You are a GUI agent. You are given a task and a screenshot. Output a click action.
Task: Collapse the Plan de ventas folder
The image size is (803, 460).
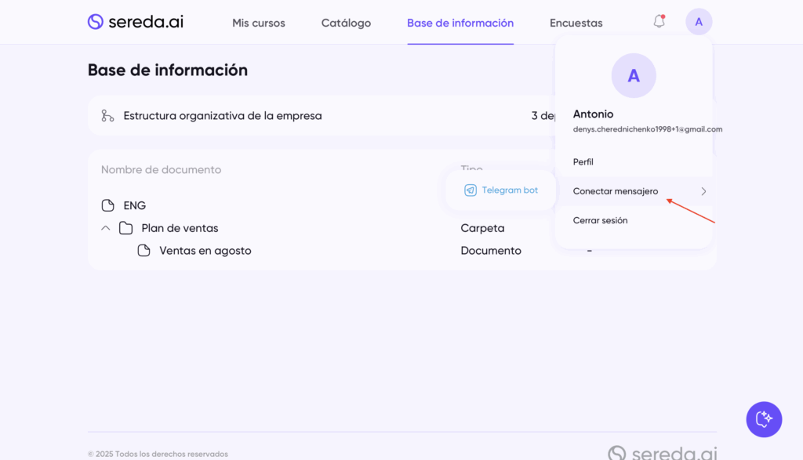tap(106, 228)
